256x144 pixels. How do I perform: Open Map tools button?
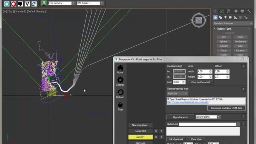pyautogui.click(x=140, y=143)
